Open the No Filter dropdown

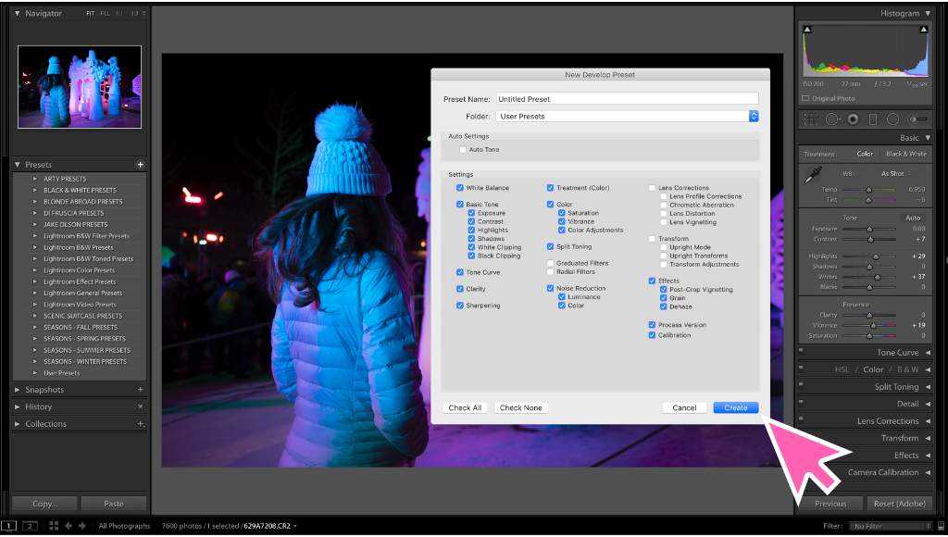click(x=890, y=526)
